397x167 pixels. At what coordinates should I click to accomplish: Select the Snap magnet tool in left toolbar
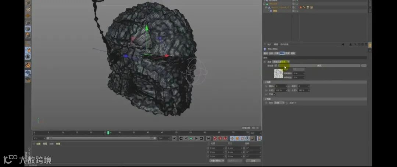coord(28,65)
